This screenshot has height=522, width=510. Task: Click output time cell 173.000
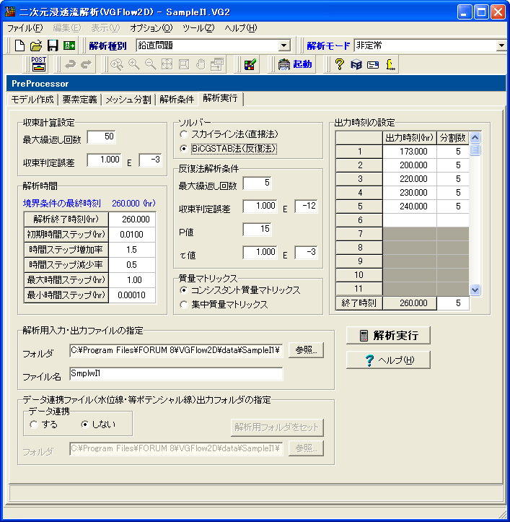pos(410,152)
